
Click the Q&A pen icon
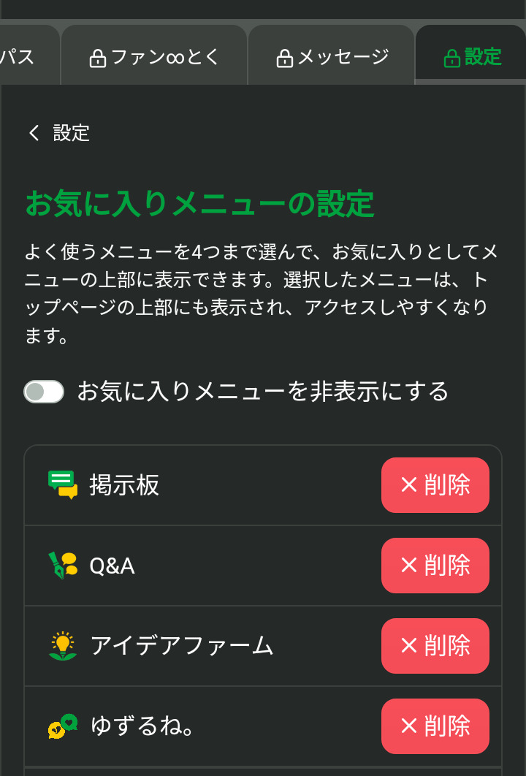coord(63,566)
